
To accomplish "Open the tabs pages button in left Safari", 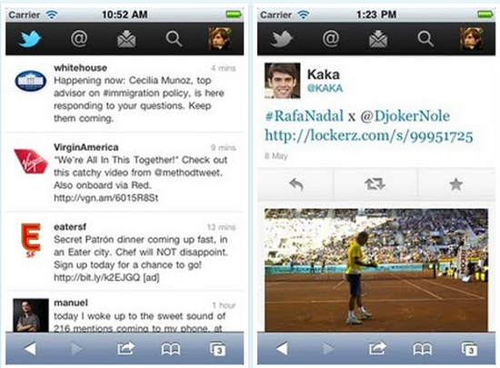I will (218, 349).
